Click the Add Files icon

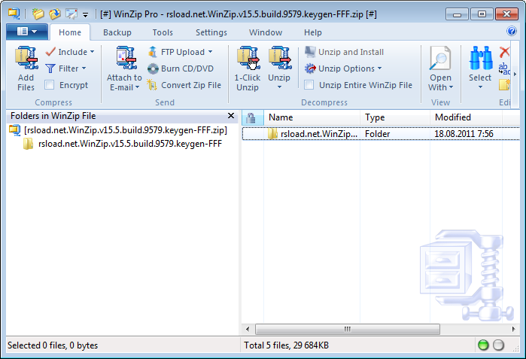26,59
